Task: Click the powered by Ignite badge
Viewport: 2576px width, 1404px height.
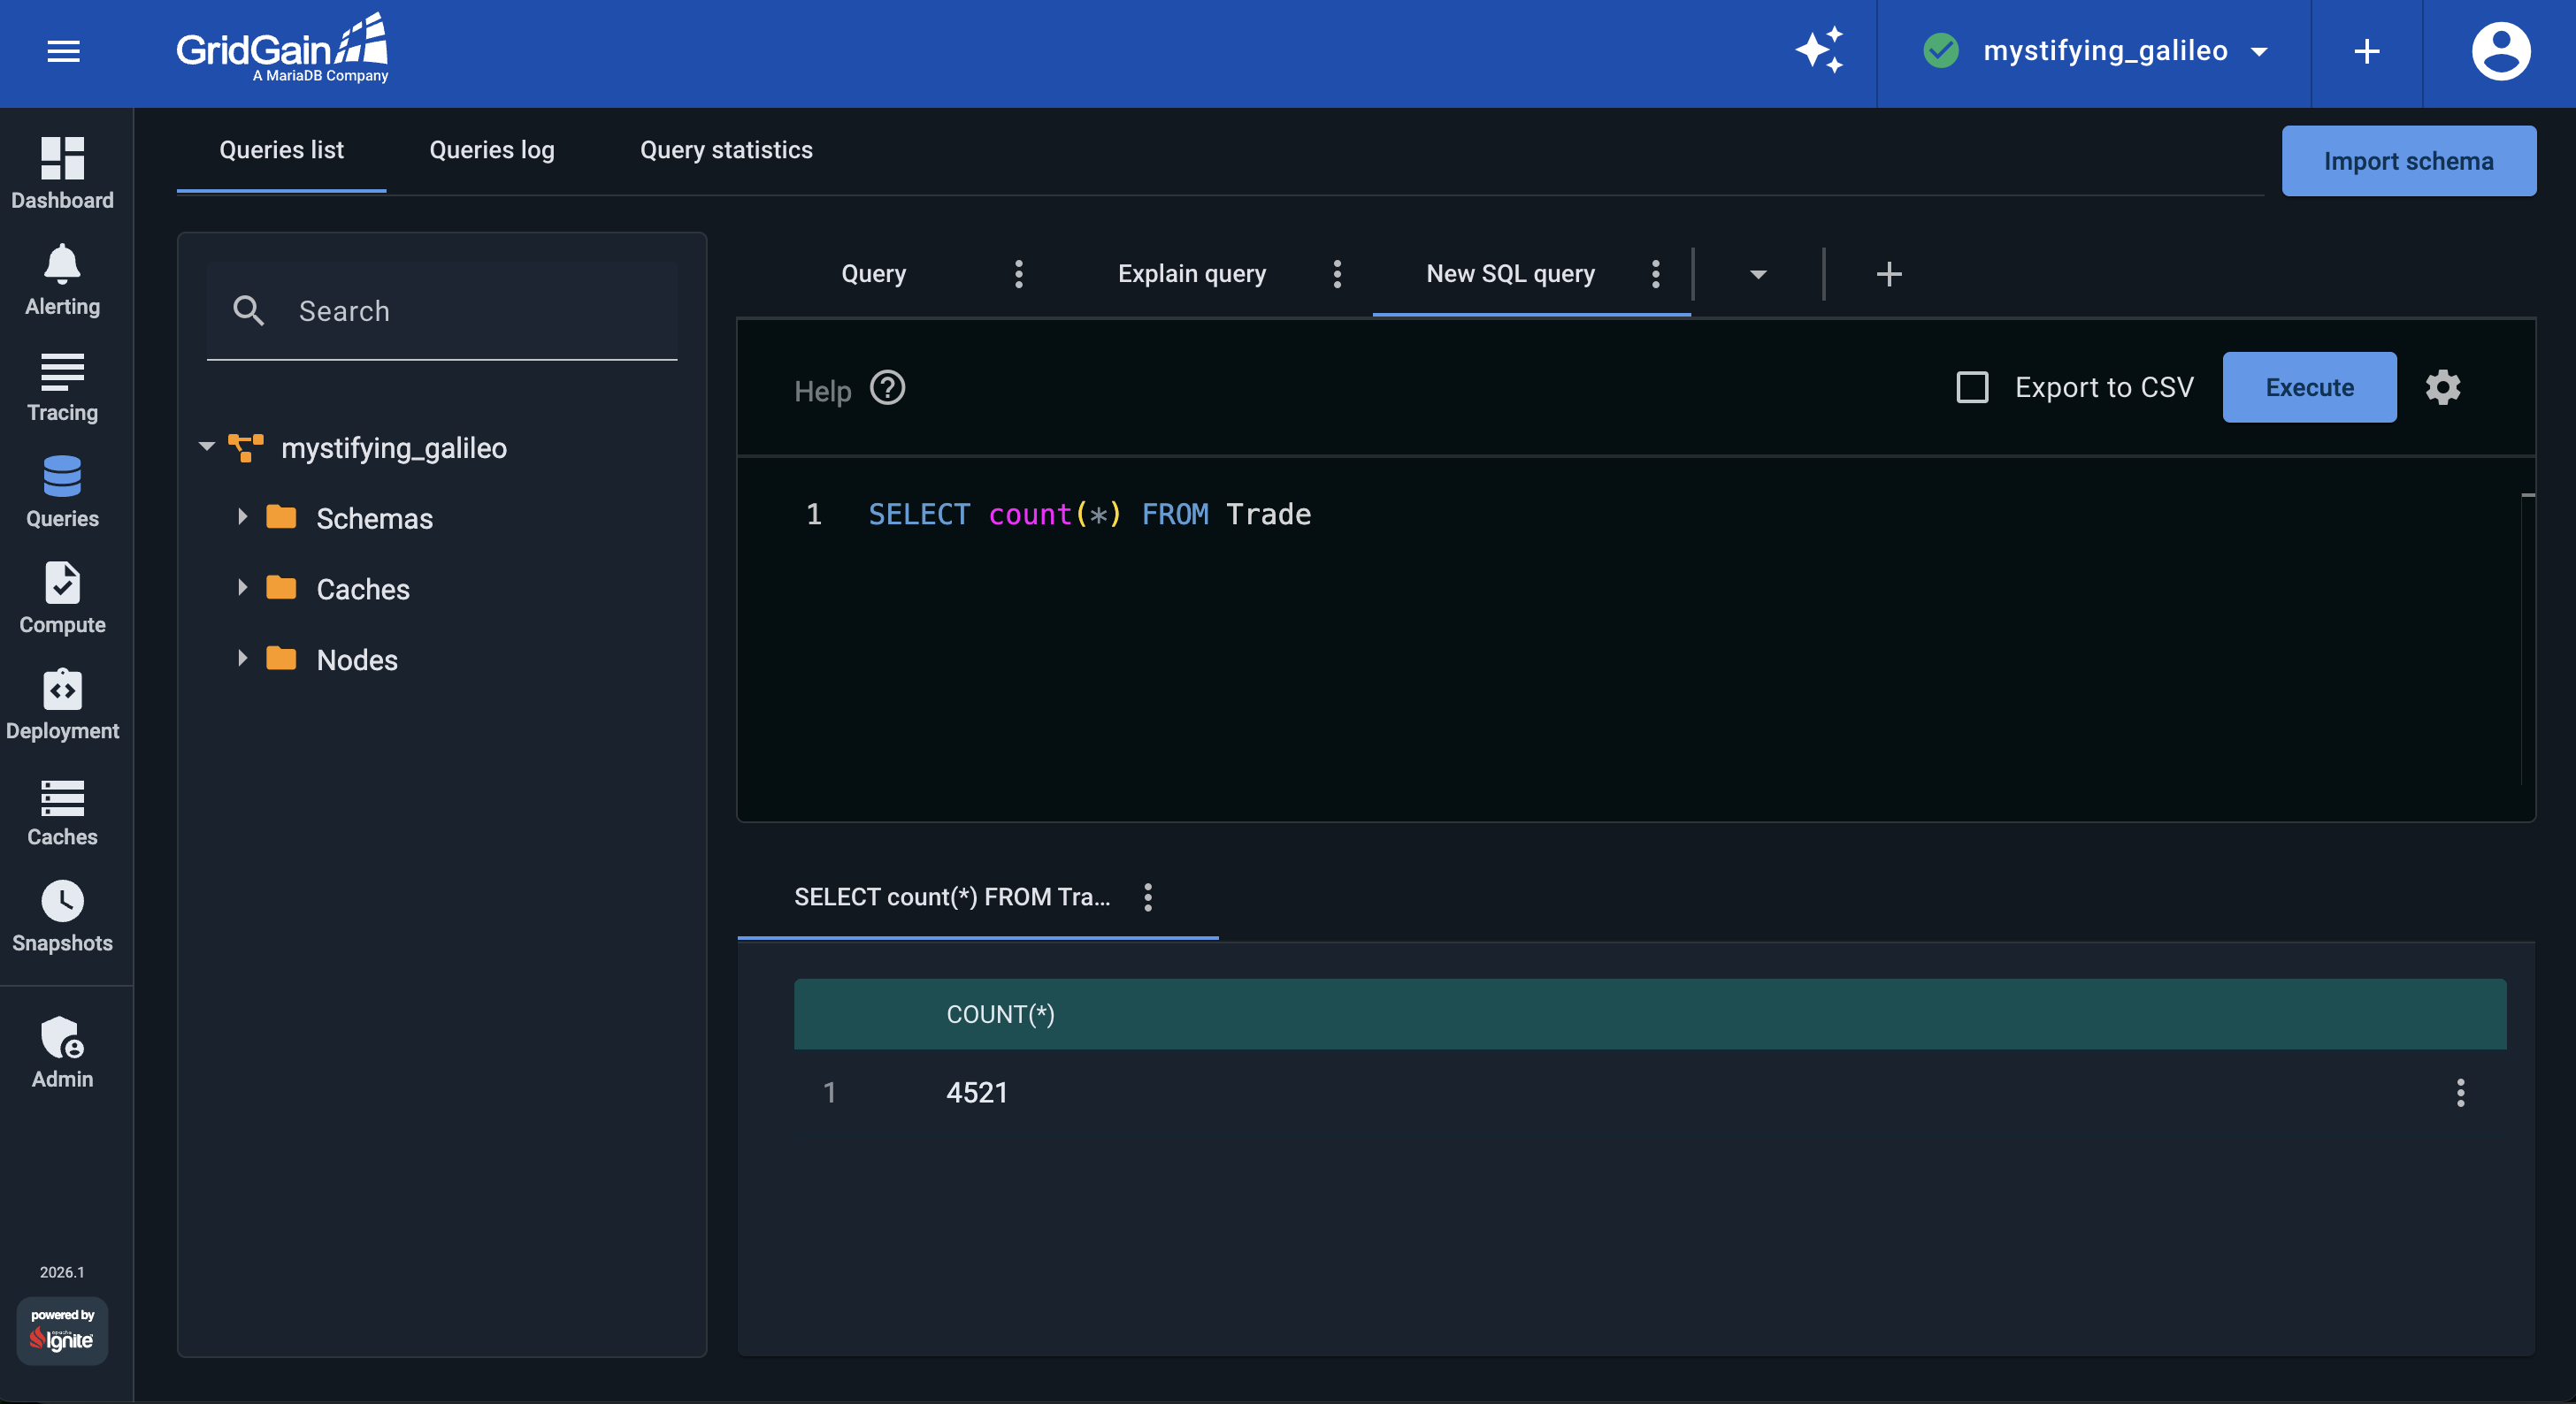Action: click(x=62, y=1330)
